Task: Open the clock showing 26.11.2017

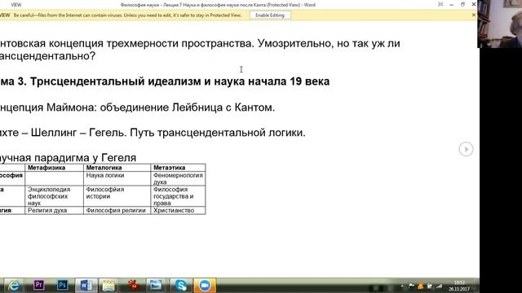Action: coord(459,286)
